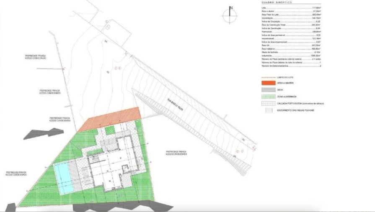Click the Volumetria row in the synoptic table

pos(291,55)
